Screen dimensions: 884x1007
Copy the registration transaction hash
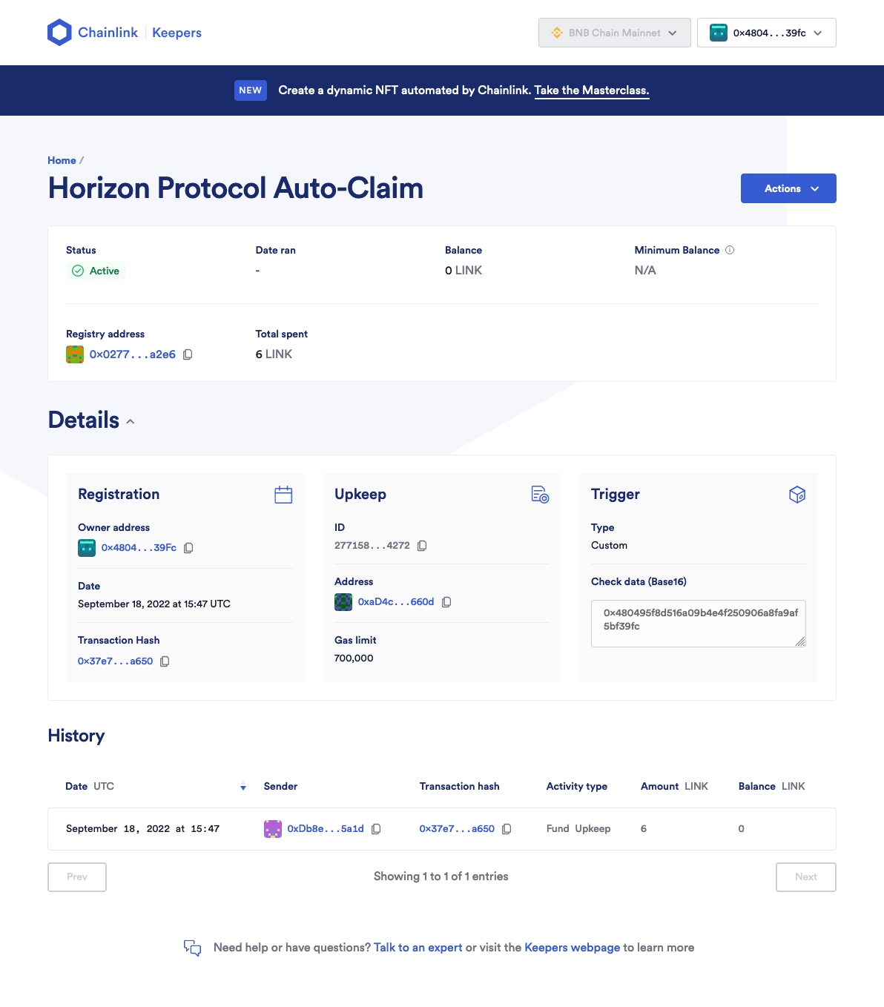click(x=165, y=661)
